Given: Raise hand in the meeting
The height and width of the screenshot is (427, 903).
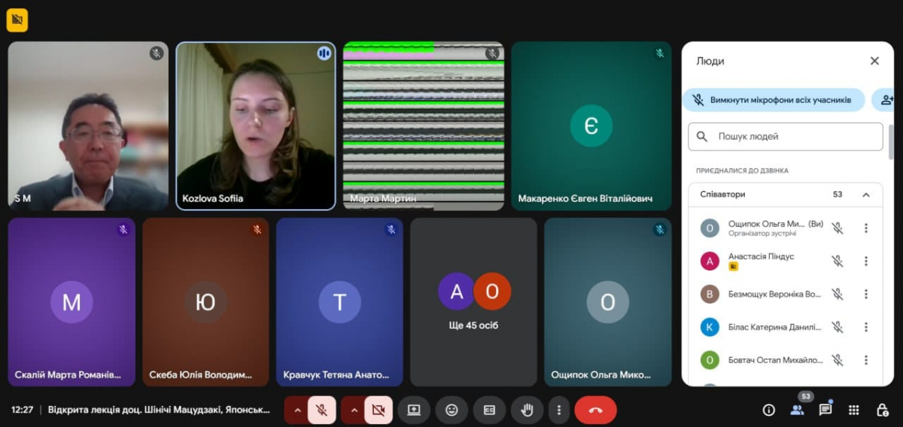Looking at the screenshot, I should 527,410.
